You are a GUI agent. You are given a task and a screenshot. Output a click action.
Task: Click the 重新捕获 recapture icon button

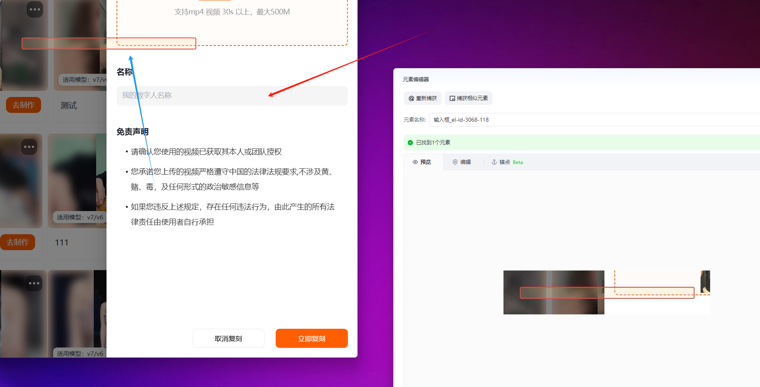tap(422, 98)
